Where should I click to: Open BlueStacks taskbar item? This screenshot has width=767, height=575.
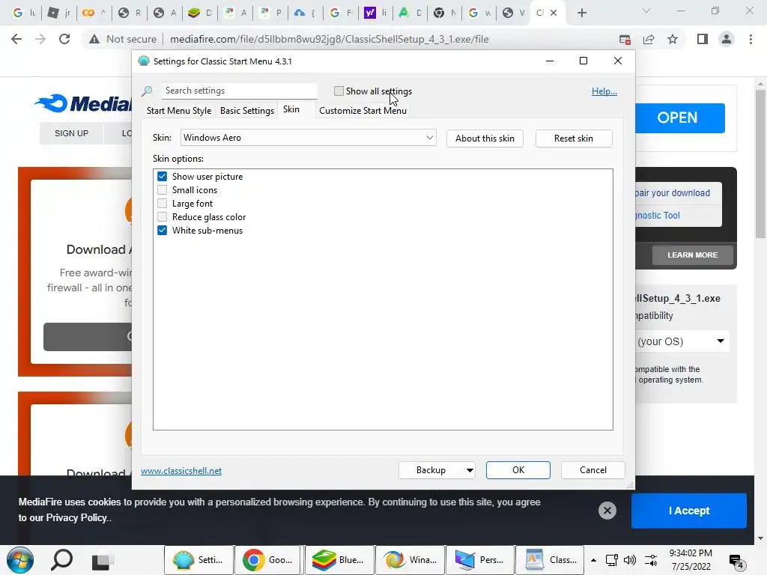[339, 560]
